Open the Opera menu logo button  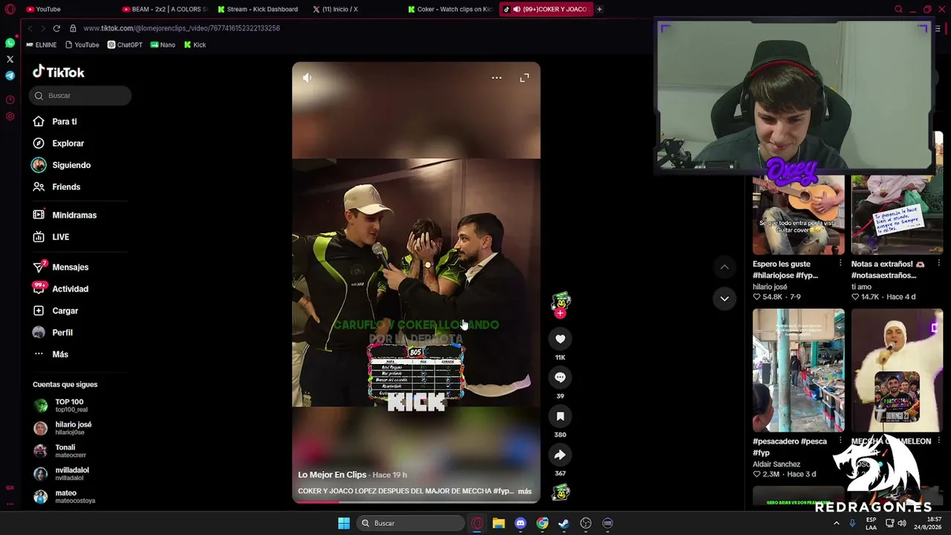click(x=10, y=9)
